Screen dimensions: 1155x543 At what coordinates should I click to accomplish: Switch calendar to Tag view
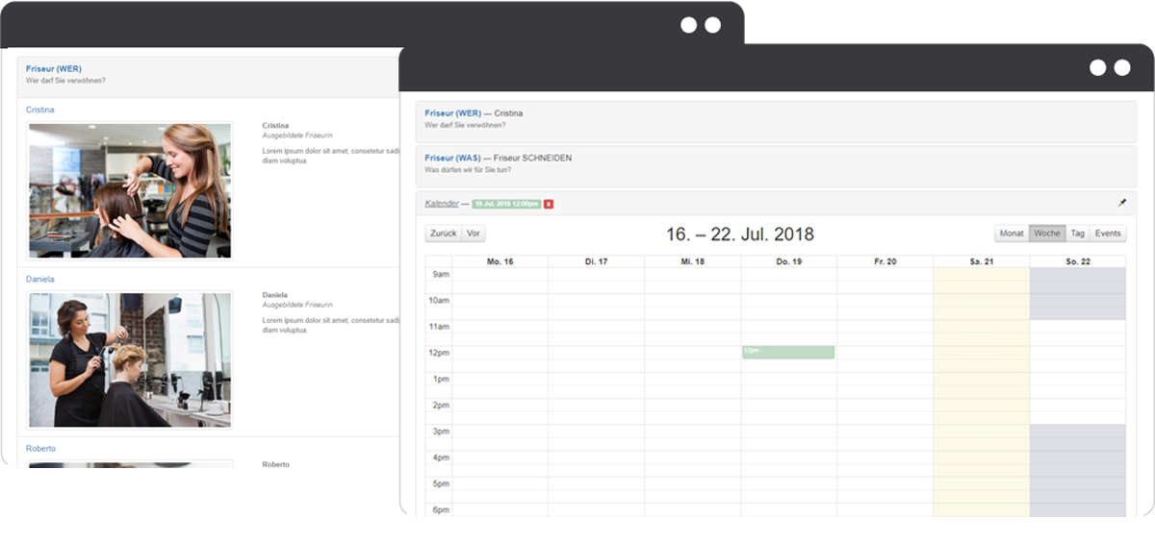[1078, 234]
